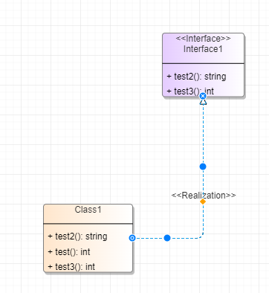The width and height of the screenshot is (269, 293).
Task: Select test(): int method in Class1
Action: (x=69, y=252)
